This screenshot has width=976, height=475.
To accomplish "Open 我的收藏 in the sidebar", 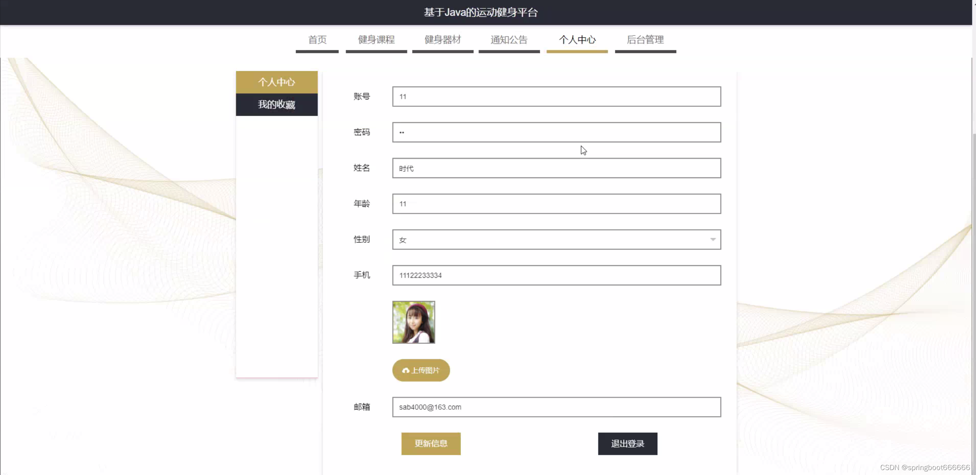I will tap(277, 105).
